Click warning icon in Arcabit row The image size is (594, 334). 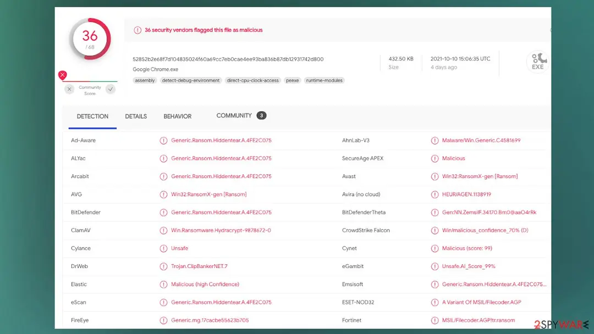pyautogui.click(x=163, y=177)
